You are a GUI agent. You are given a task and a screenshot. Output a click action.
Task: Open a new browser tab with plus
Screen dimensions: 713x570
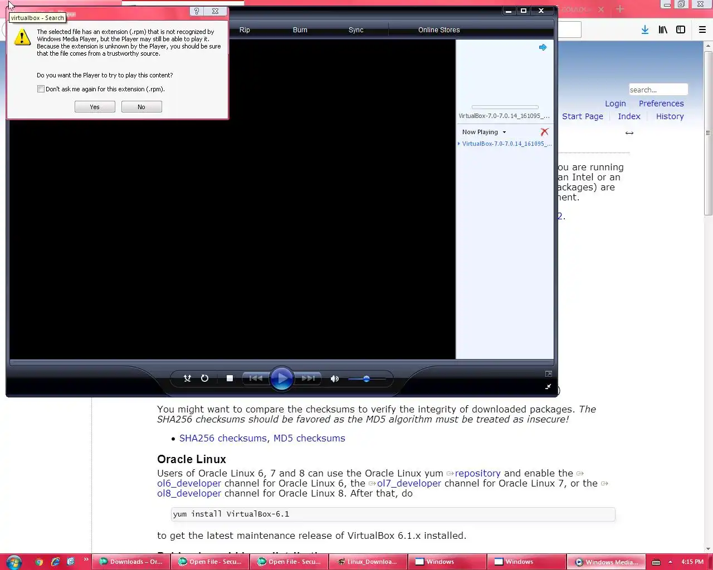pyautogui.click(x=619, y=9)
